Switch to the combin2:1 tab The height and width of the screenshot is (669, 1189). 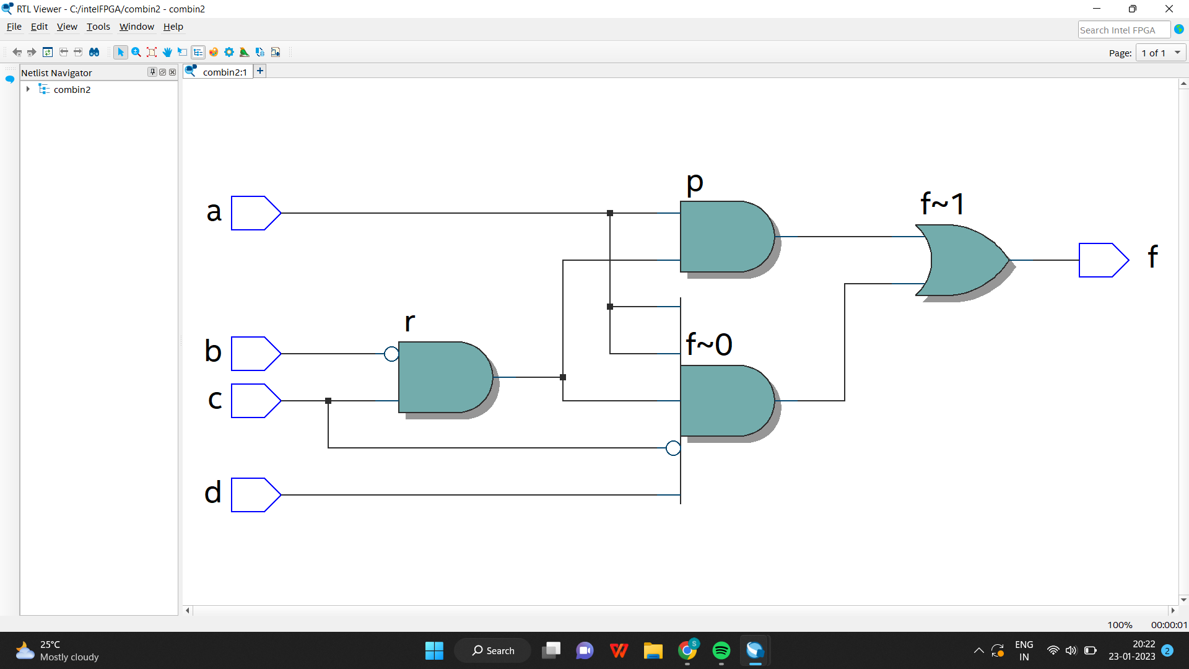click(x=223, y=72)
